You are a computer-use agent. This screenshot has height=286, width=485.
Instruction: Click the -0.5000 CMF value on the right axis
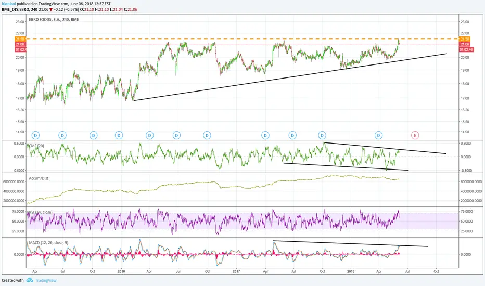tap(466, 171)
